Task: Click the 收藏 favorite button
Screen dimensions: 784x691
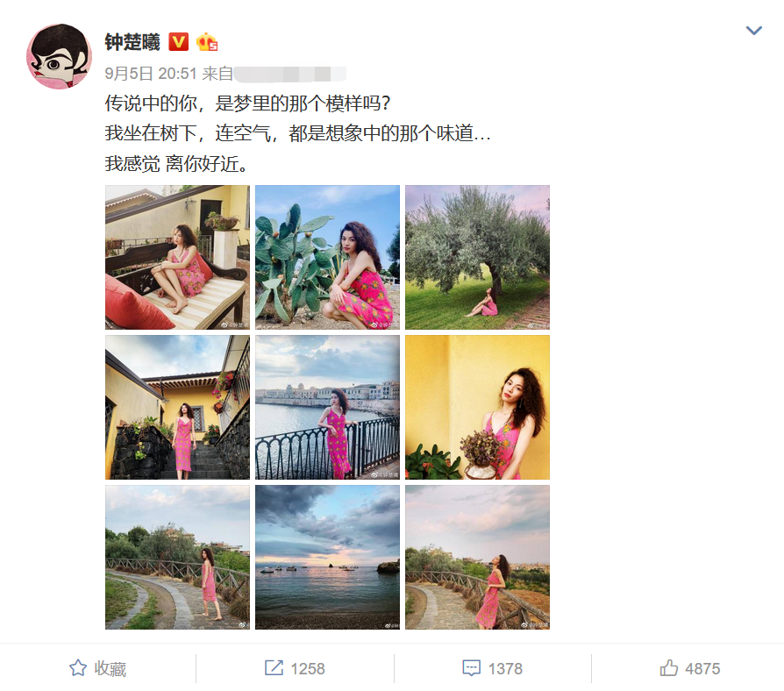Action: point(98,668)
